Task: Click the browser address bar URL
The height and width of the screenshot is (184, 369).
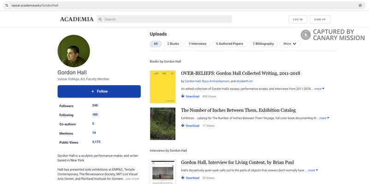Action: [x=35, y=5]
